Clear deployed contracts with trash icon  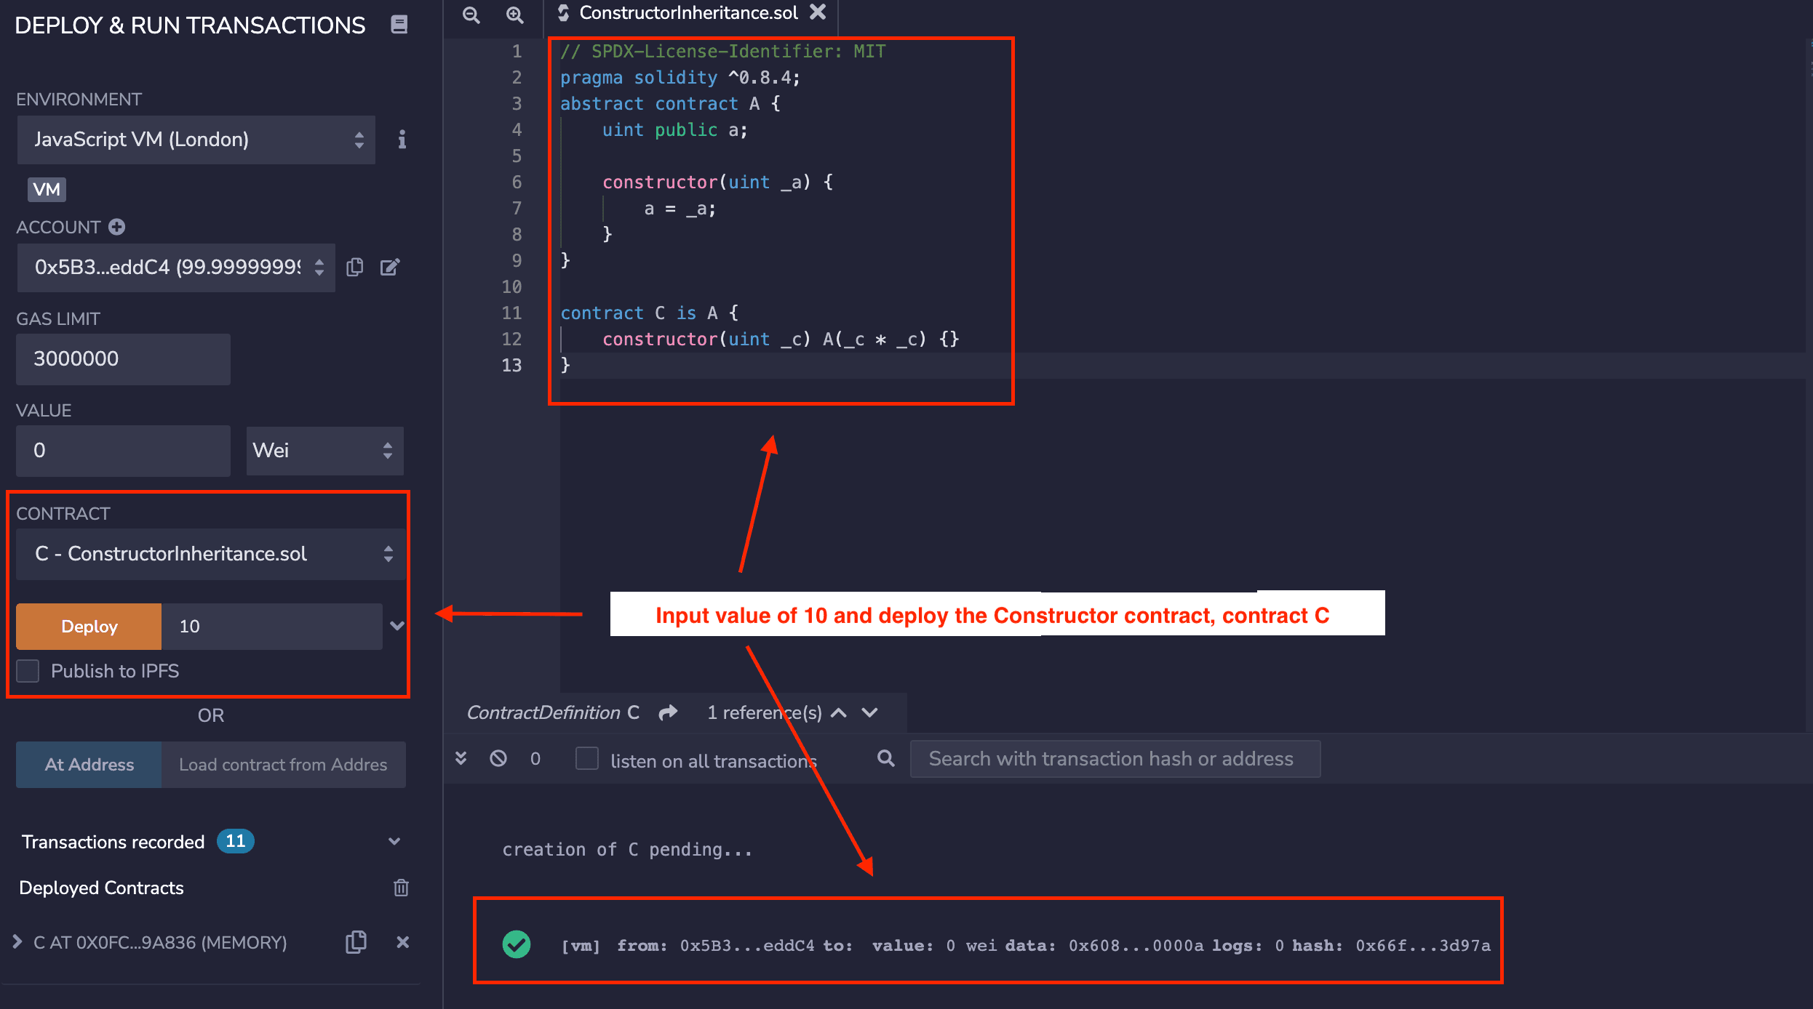(401, 888)
